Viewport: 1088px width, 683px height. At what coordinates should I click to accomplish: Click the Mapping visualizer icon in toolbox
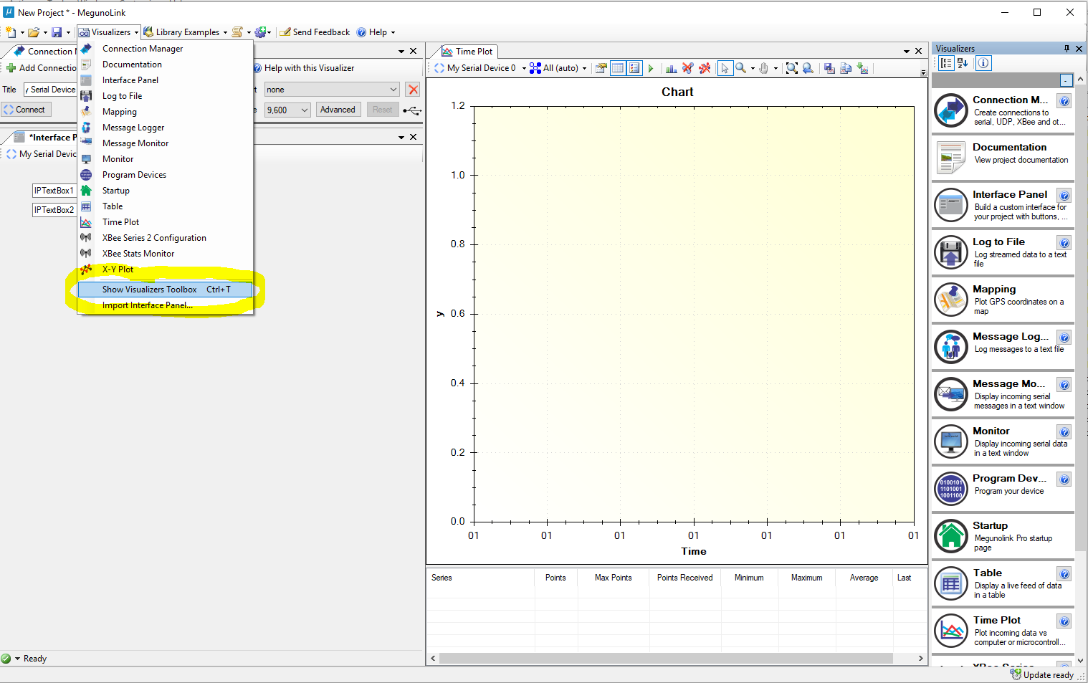coord(951,300)
